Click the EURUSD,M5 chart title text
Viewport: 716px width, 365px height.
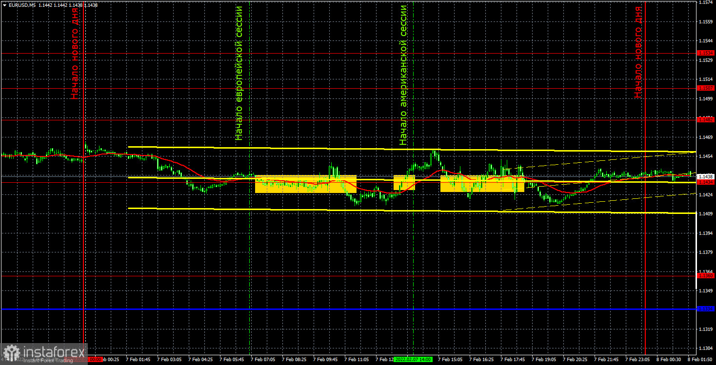point(22,5)
